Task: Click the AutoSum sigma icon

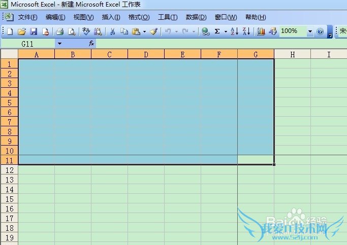Action: tap(217, 31)
